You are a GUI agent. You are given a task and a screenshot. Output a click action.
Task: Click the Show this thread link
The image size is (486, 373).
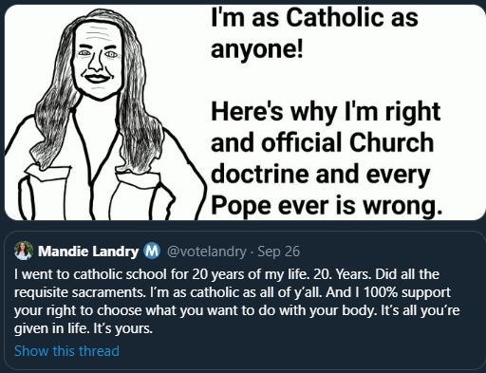pos(67,351)
